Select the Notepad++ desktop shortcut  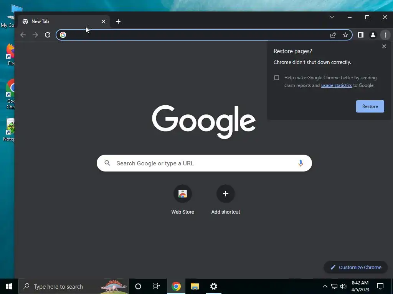coord(9,130)
